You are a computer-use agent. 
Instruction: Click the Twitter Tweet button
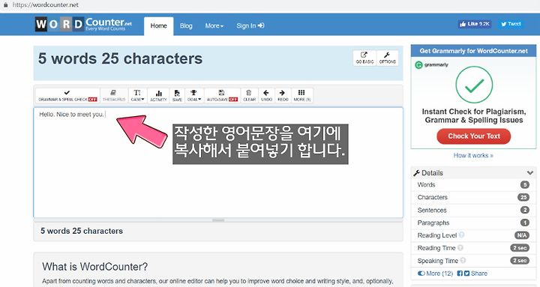[511, 24]
